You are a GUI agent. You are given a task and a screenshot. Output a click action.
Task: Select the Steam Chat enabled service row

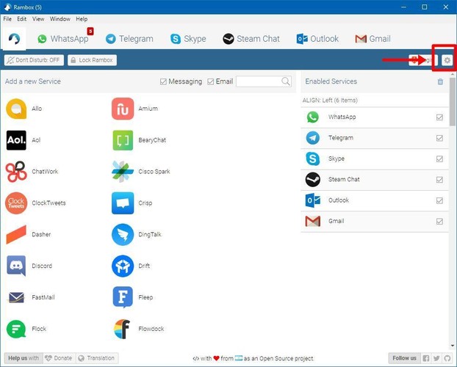[x=375, y=180]
